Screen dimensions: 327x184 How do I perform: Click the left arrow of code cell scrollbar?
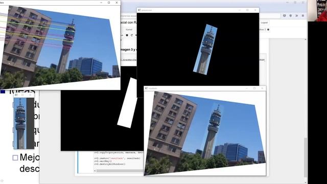[x=95, y=171]
